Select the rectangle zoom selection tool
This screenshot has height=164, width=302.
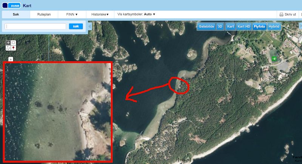tap(13, 43)
